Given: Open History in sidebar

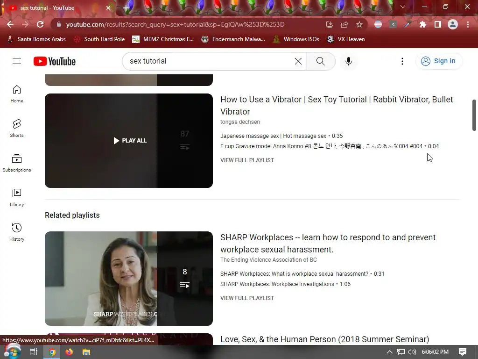Looking at the screenshot, I should pos(17,232).
